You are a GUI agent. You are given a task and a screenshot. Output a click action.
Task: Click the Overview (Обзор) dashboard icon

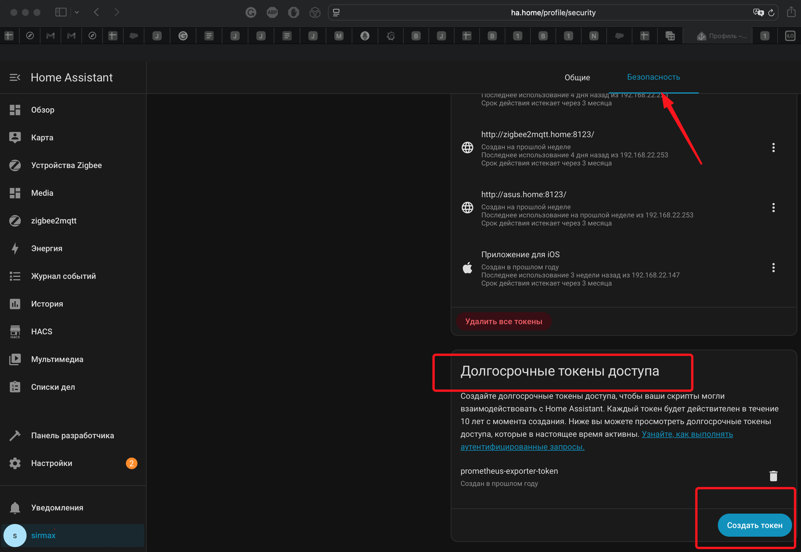(x=15, y=110)
